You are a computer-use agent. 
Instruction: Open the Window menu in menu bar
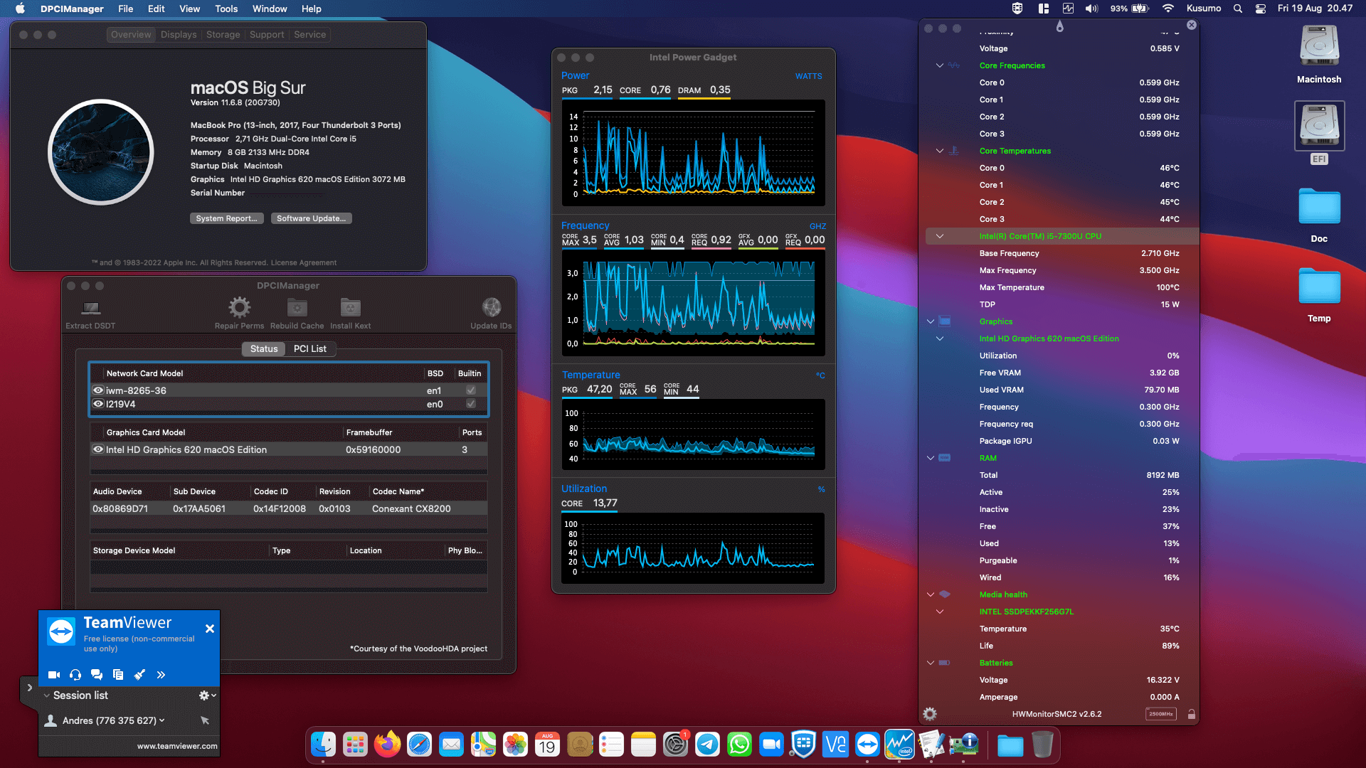point(270,9)
